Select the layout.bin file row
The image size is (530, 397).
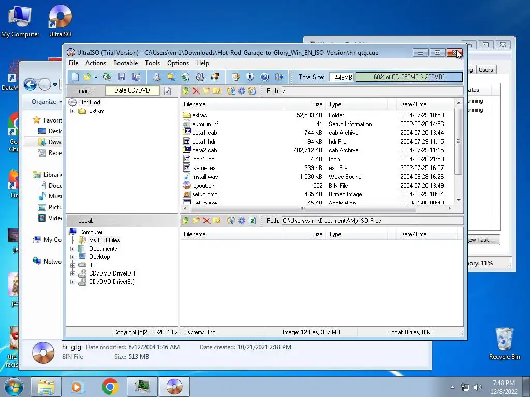point(318,186)
